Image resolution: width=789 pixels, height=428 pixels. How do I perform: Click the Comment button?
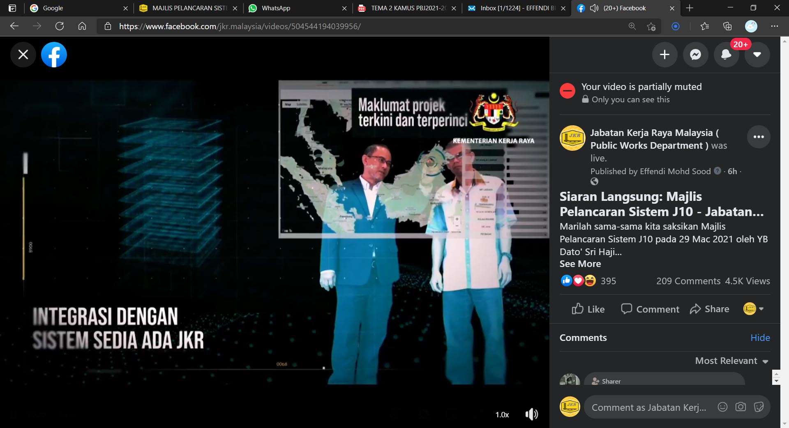point(650,309)
